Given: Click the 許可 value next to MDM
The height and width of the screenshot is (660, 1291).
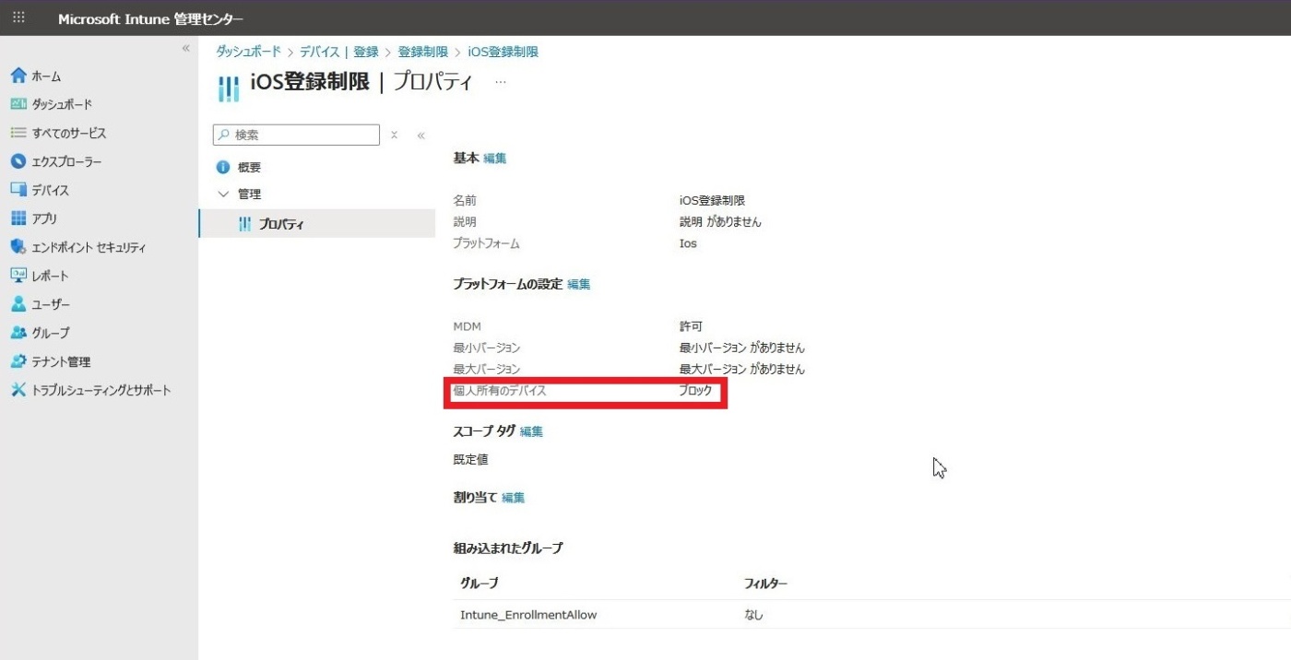Looking at the screenshot, I should pyautogui.click(x=691, y=326).
